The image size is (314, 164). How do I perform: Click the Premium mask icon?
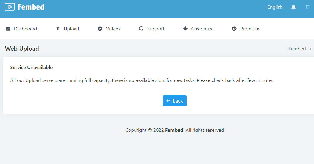pos(234,29)
